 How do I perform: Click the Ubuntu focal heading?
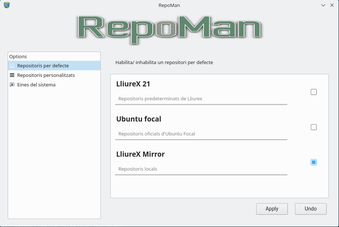pos(139,119)
